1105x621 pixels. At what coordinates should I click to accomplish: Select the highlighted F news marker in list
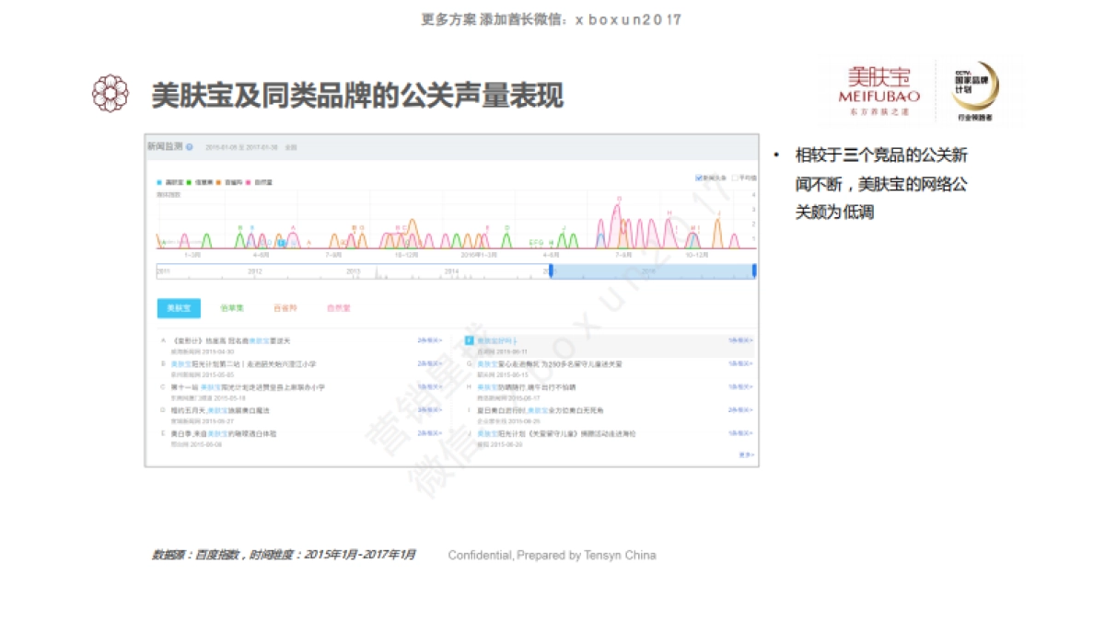click(x=469, y=340)
